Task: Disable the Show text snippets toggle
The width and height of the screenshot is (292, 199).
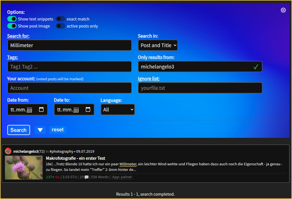Action: [12, 19]
